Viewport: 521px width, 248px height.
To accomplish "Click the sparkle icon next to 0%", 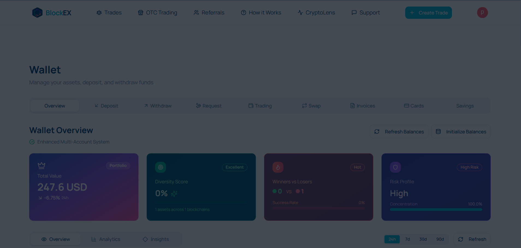I will point(174,194).
